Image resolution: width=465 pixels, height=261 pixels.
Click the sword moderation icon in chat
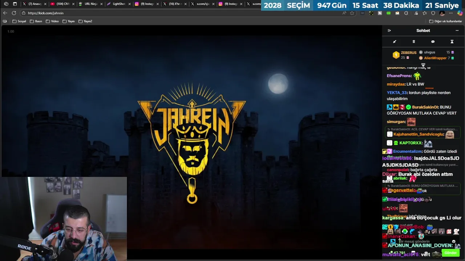click(395, 42)
